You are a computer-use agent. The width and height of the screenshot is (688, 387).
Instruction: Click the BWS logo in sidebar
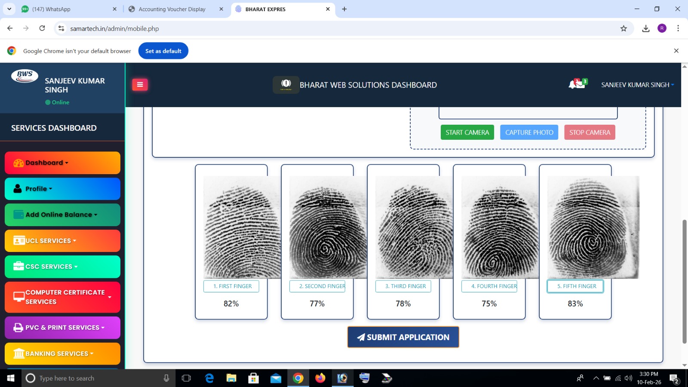[x=25, y=76]
